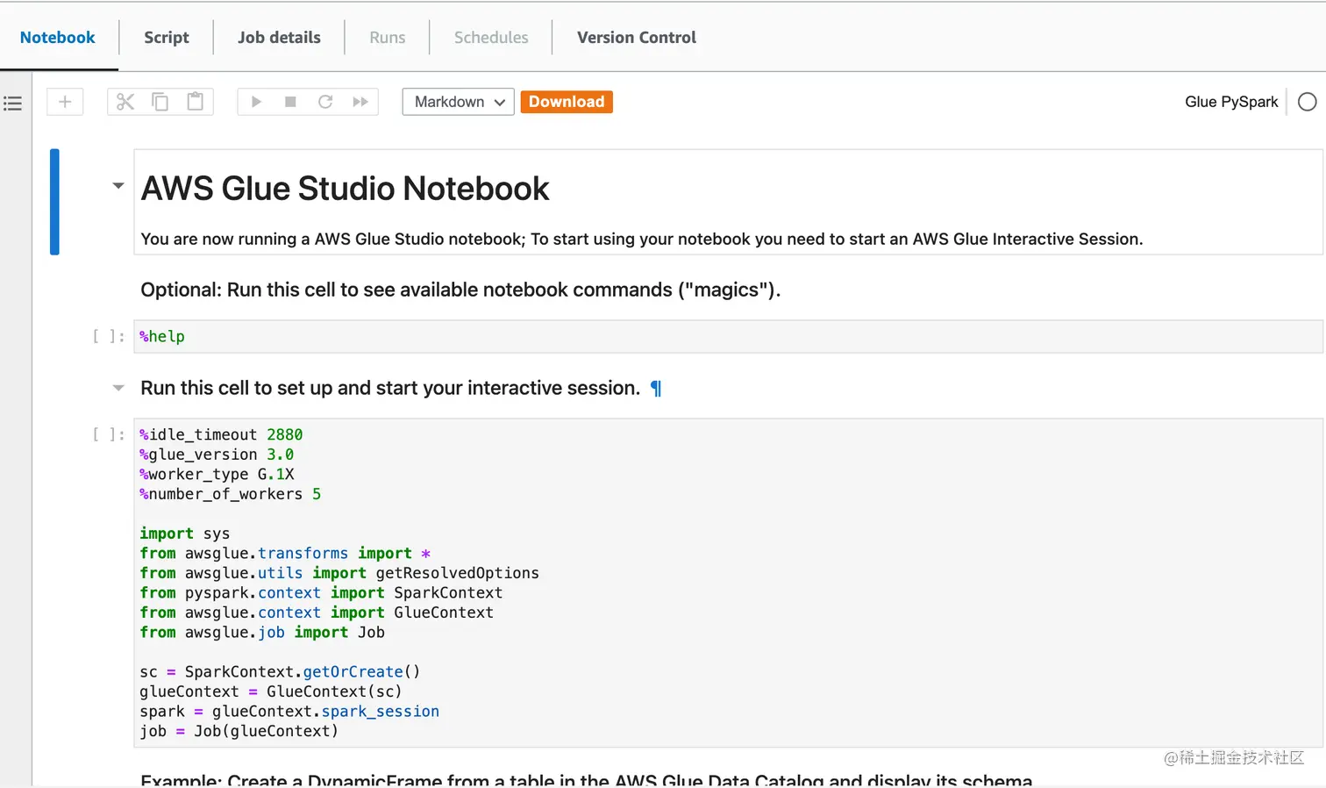Restart kernel and run all cells
Viewport: 1326px width, 788px height.
tap(360, 102)
